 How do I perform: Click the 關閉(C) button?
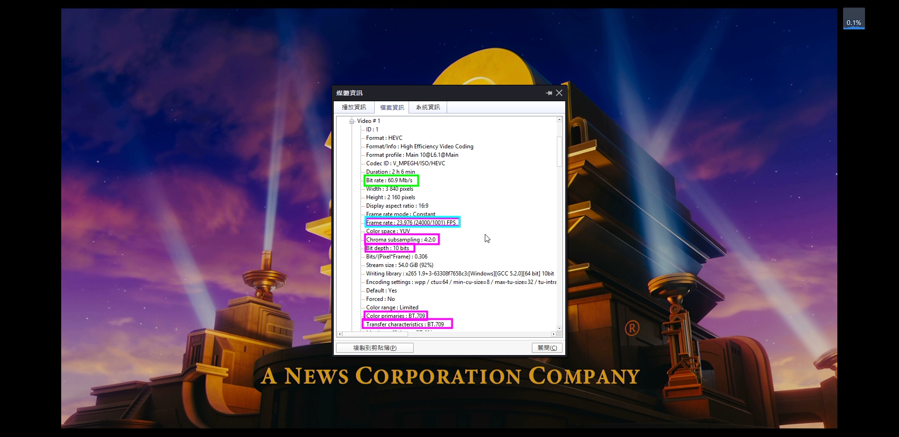547,348
